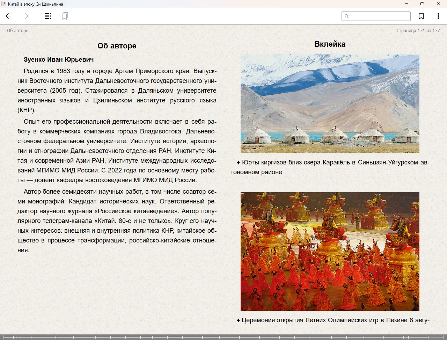The height and width of the screenshot is (340, 447).
Task: Click the author name "Зуенко Иван Юрьевич"
Action: 59,60
